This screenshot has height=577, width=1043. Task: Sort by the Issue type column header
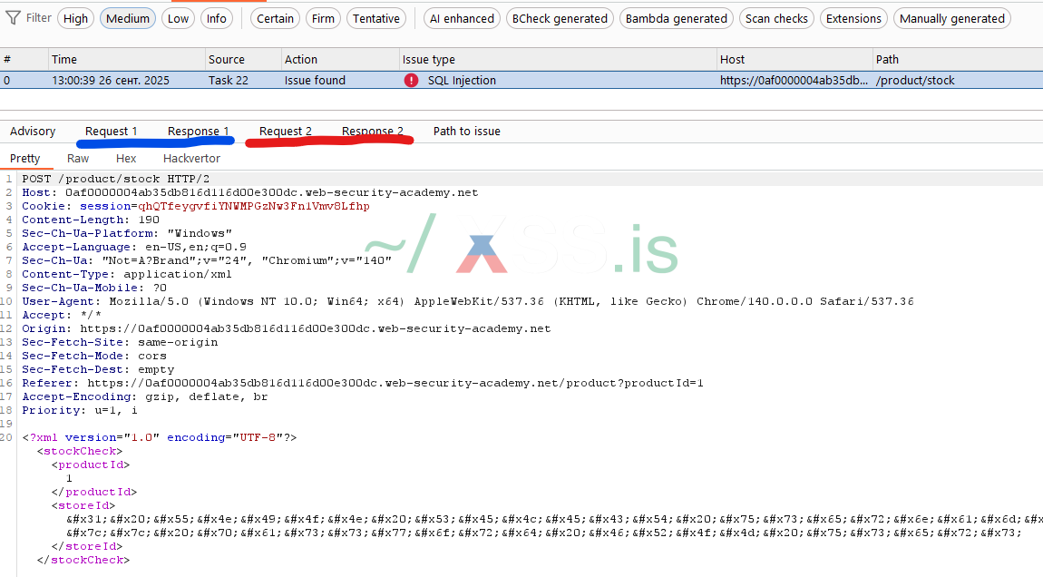(558, 59)
